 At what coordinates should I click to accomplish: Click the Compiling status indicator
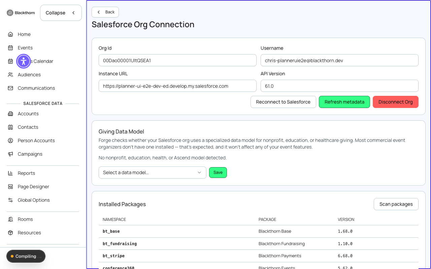[x=26, y=256]
